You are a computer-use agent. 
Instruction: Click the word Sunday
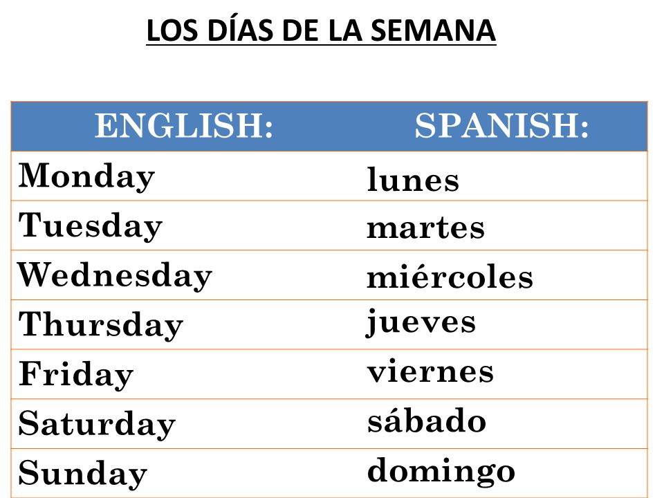coord(83,474)
